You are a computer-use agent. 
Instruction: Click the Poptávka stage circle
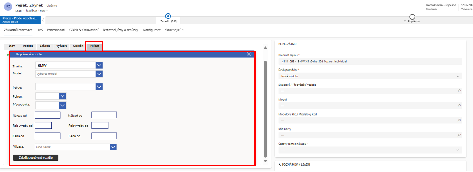click(412, 16)
